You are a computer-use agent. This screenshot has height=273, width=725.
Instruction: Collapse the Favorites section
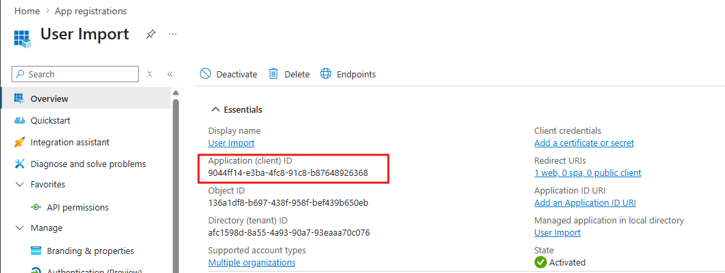(x=20, y=184)
